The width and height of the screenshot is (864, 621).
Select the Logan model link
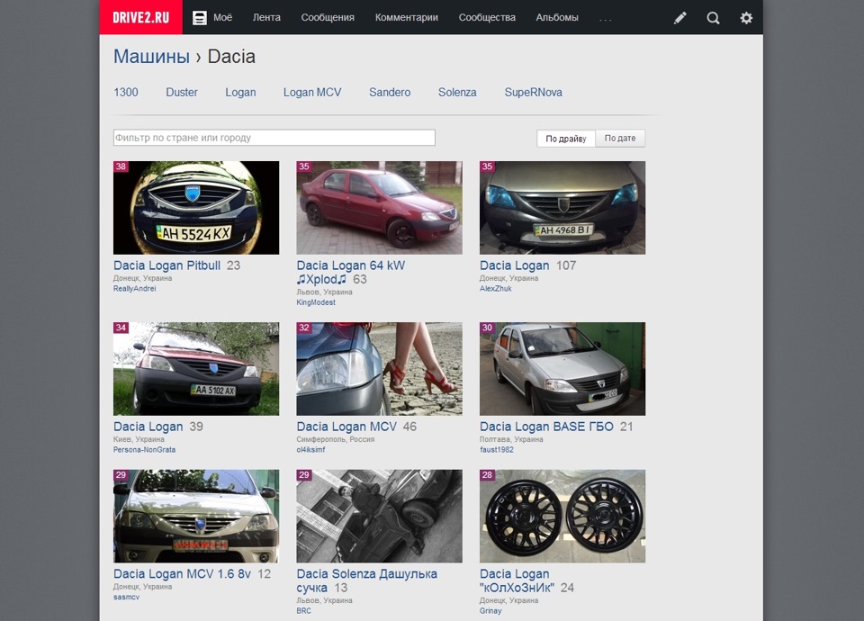[240, 92]
